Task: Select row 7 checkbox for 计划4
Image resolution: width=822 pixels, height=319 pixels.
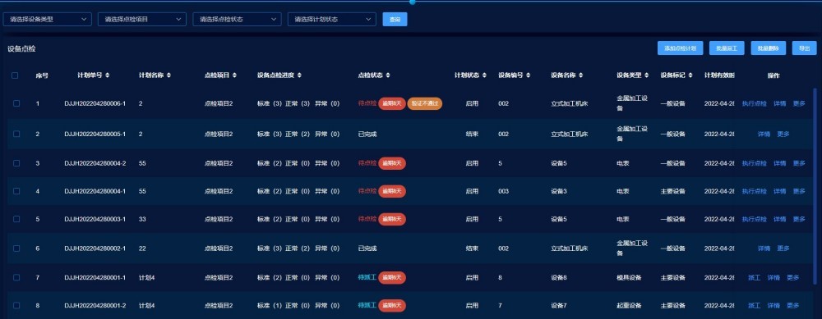Action: point(16,277)
